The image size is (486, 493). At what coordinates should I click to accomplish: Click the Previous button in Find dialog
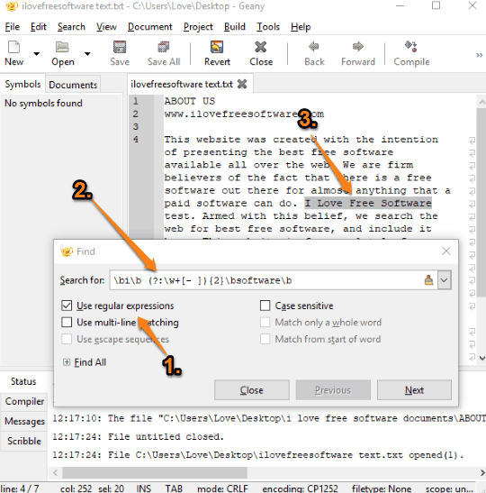[x=333, y=390]
